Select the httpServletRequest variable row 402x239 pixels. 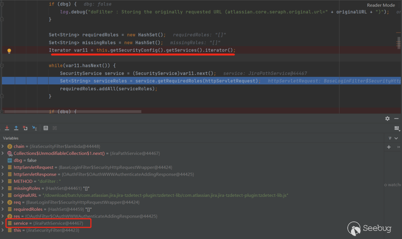pyautogui.click(x=192, y=167)
